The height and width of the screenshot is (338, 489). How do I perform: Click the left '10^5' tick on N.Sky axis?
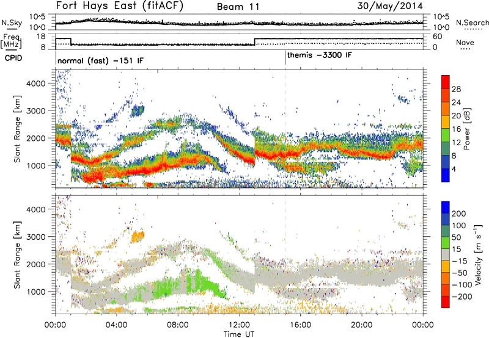coord(38,16)
